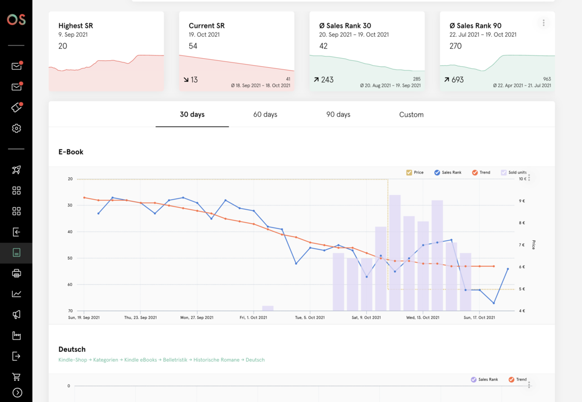Expand the sidebar with bottom arrow
The width and height of the screenshot is (582, 402).
(x=17, y=392)
